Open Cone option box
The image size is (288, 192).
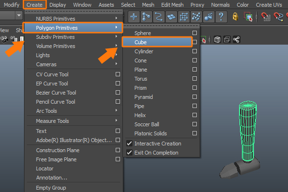click(194, 60)
